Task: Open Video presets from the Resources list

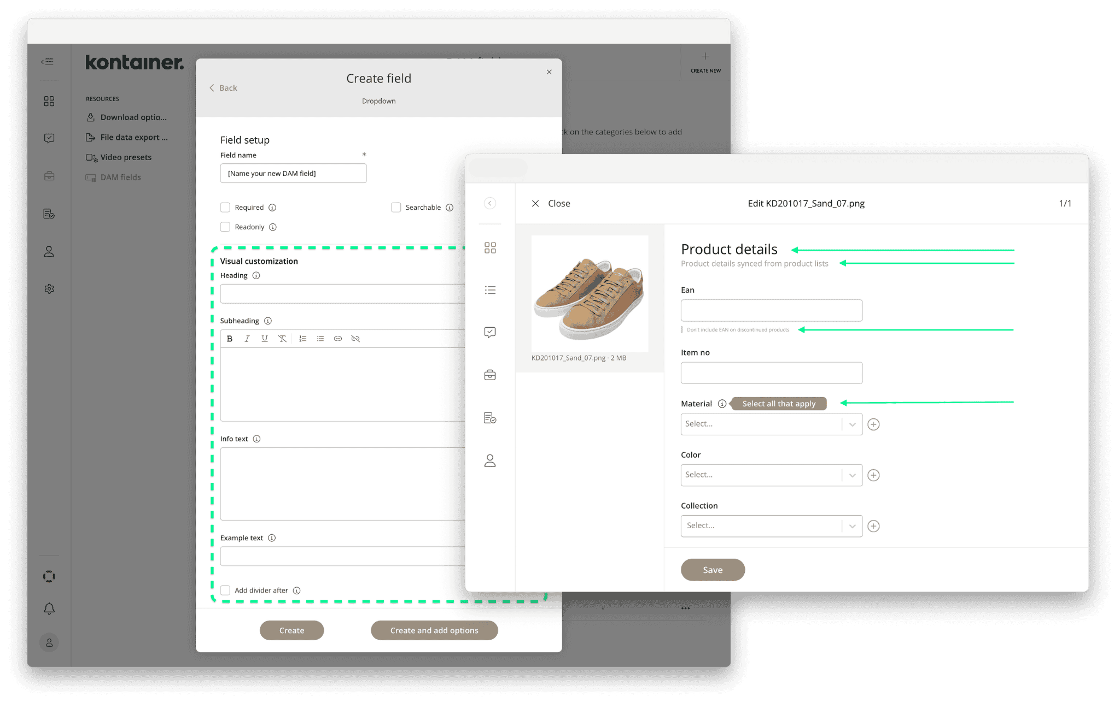Action: click(126, 157)
